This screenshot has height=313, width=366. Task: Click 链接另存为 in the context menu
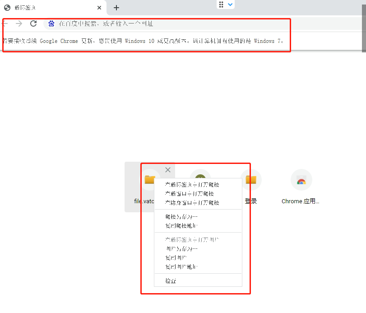coord(180,216)
